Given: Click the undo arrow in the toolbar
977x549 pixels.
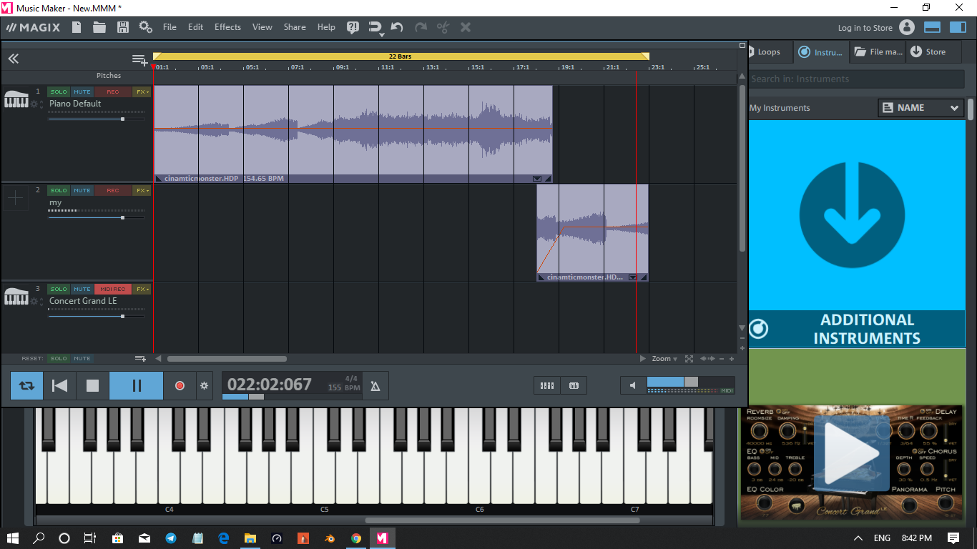Looking at the screenshot, I should coord(398,27).
